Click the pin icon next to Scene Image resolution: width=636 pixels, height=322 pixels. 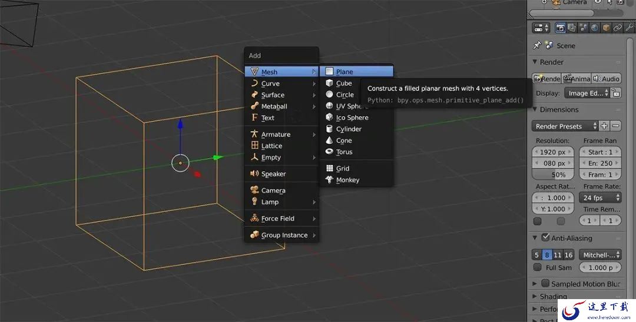[537, 45]
